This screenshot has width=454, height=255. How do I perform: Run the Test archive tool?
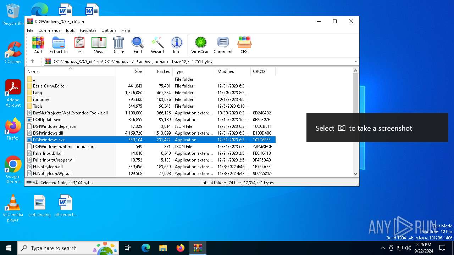pos(79,45)
